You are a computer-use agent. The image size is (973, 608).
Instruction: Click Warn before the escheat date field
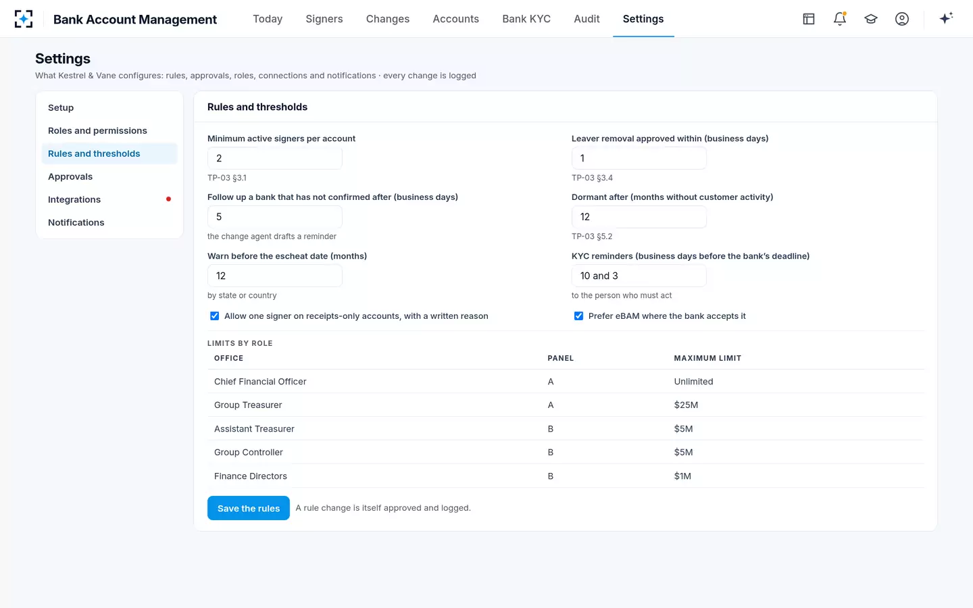pyautogui.click(x=275, y=276)
